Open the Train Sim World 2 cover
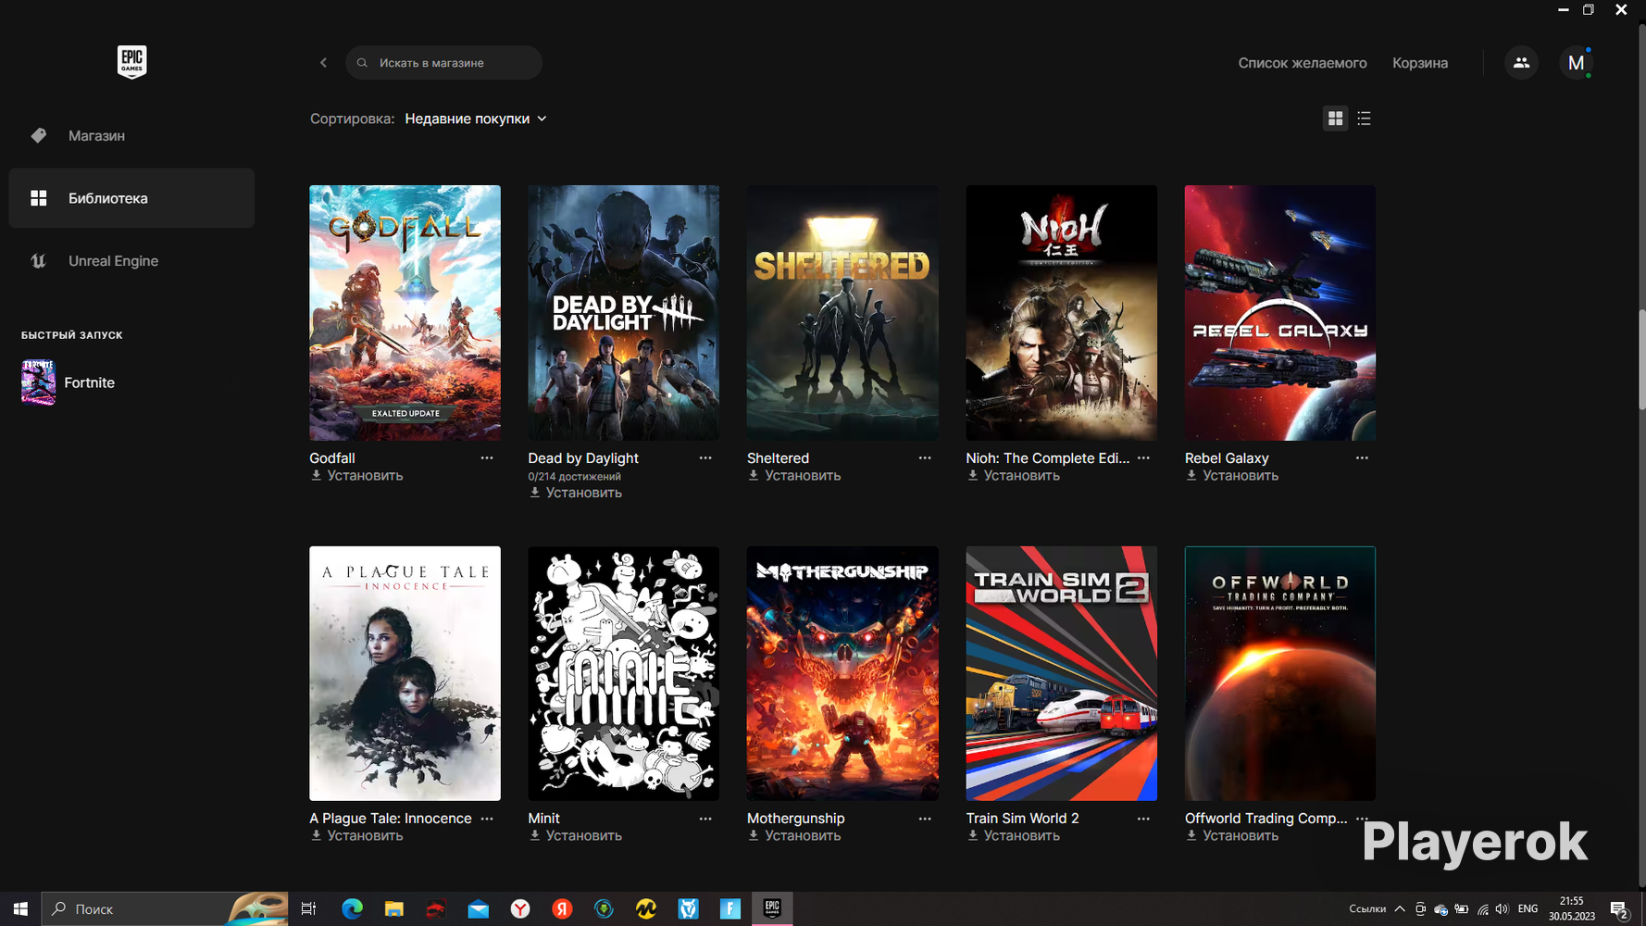 point(1061,673)
